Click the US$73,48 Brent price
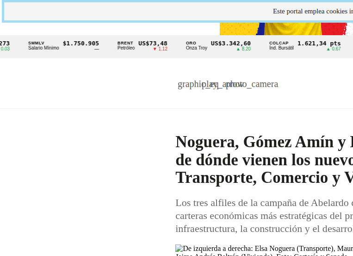 [153, 43]
